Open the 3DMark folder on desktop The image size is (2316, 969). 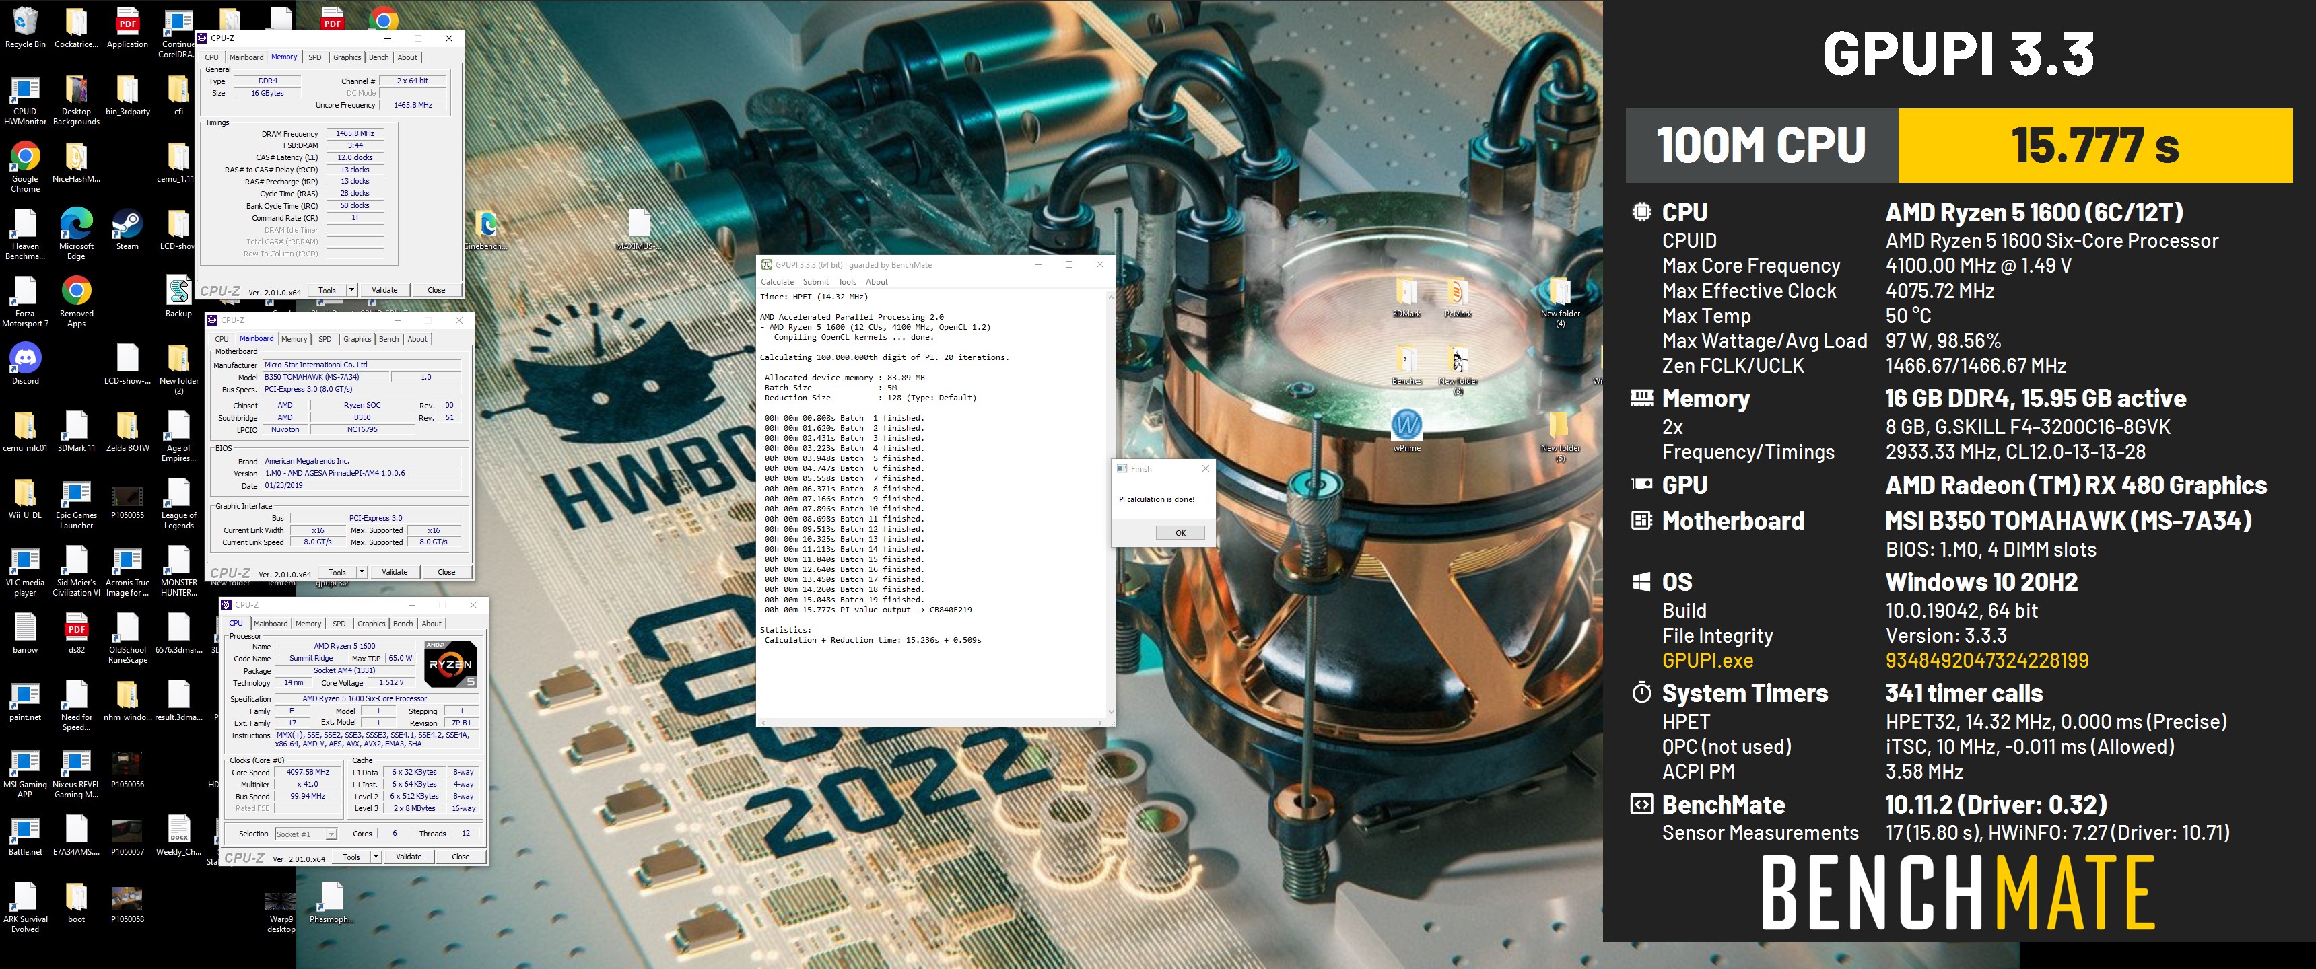point(1407,297)
